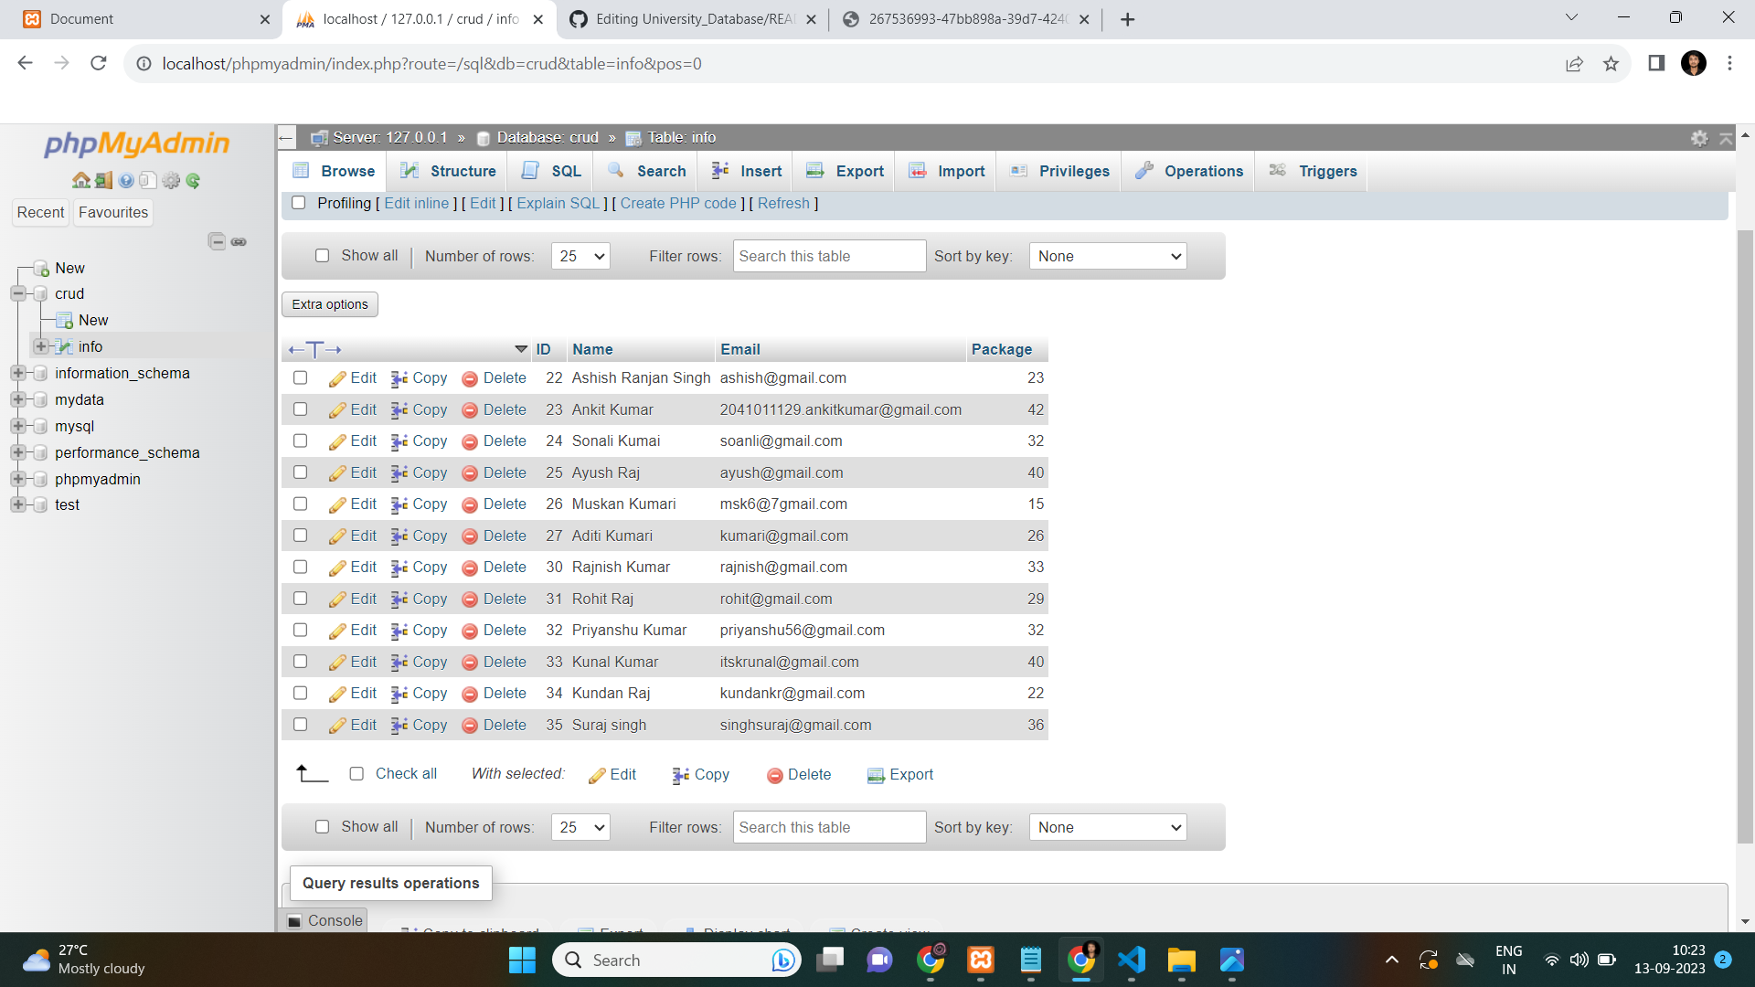
Task: Collapse the crud database tree
Action: tap(18, 293)
